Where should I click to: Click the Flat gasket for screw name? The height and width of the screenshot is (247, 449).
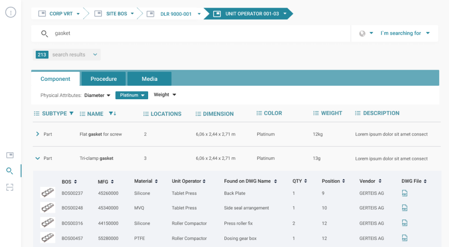click(x=101, y=134)
